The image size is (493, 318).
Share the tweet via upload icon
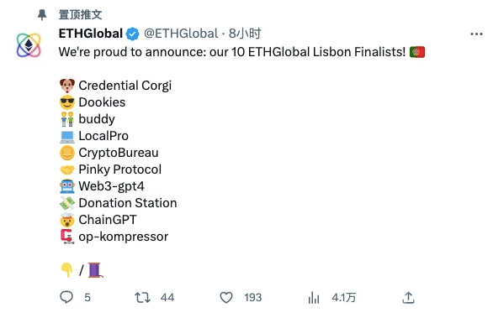pos(408,297)
